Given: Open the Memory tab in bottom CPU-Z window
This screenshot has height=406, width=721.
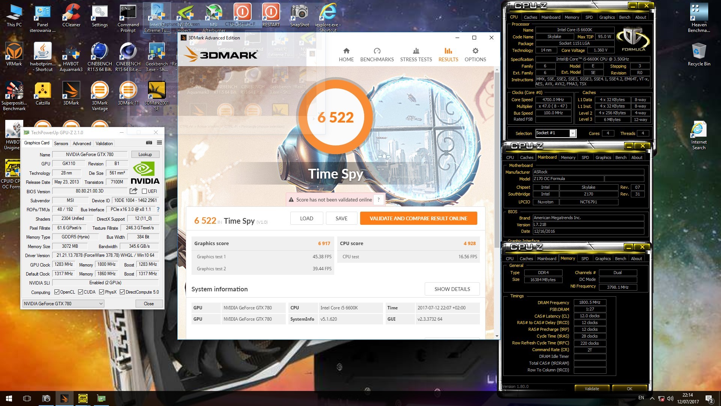Looking at the screenshot, I should (568, 258).
